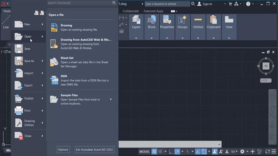Expand the Block panel dropdown arrow
278x156 pixels.
click(x=152, y=38)
